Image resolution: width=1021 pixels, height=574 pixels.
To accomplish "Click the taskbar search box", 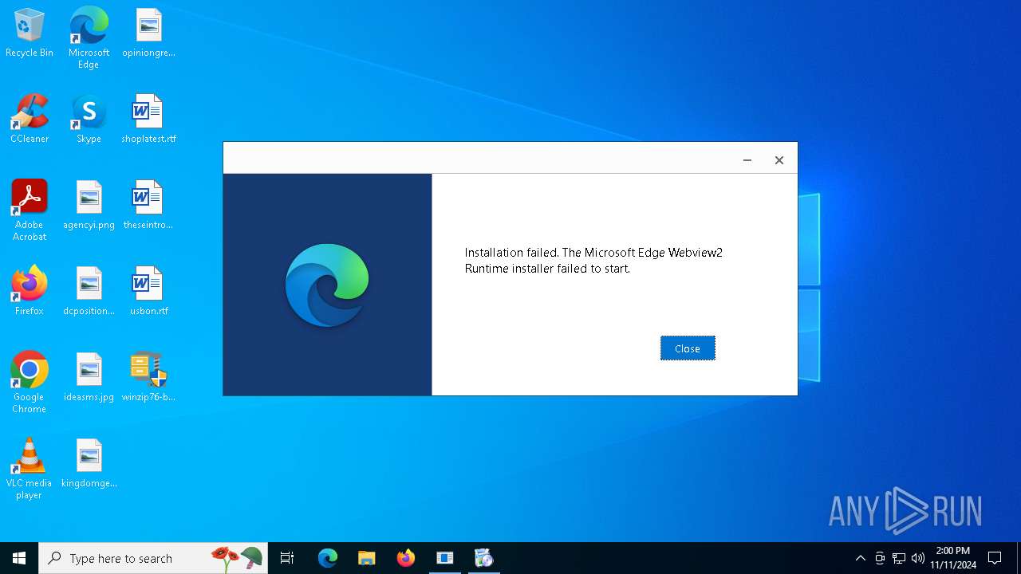I will 153,558.
